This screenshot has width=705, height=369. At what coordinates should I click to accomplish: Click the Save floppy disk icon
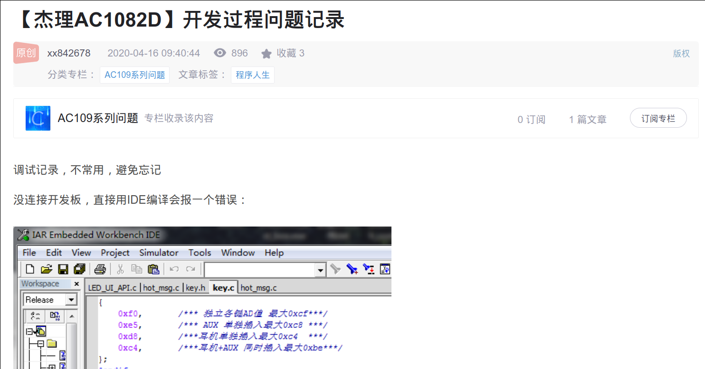(63, 269)
